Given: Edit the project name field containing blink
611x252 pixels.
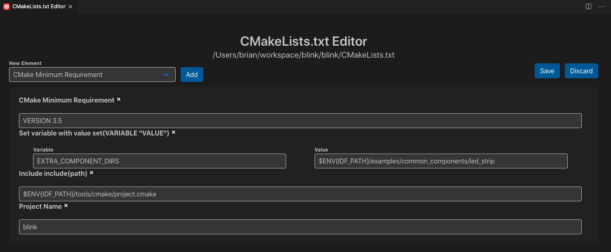Looking at the screenshot, I should pyautogui.click(x=300, y=226).
